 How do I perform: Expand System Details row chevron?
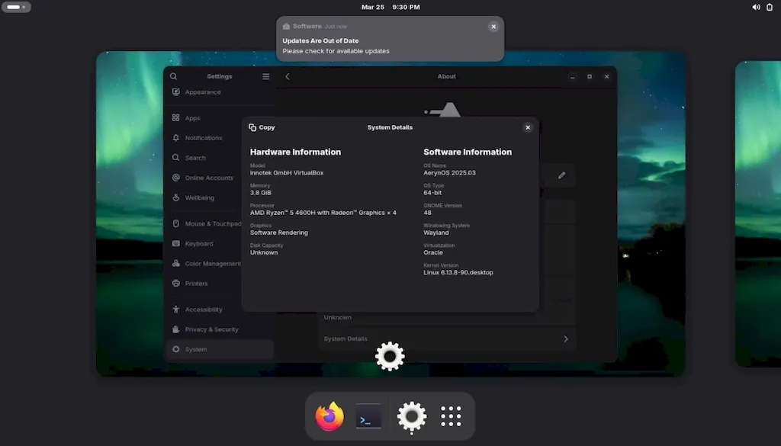(x=566, y=339)
